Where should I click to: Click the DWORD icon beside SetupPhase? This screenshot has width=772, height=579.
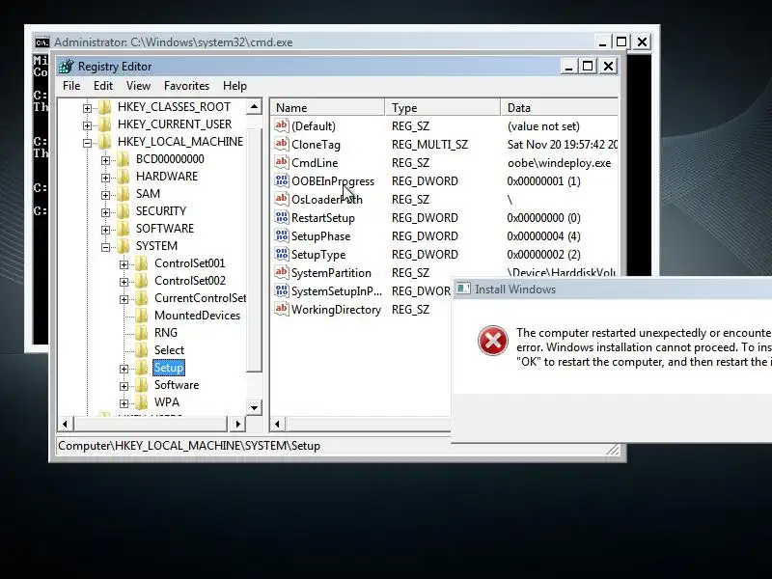[281, 235]
